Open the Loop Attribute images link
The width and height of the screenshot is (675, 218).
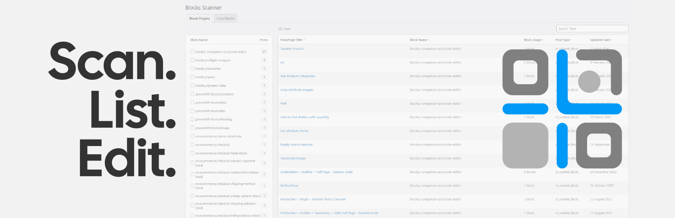pyautogui.click(x=296, y=90)
